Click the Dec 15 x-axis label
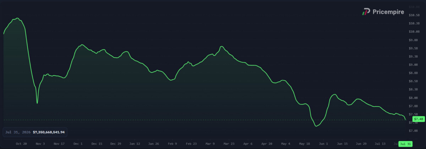 (x=97, y=144)
